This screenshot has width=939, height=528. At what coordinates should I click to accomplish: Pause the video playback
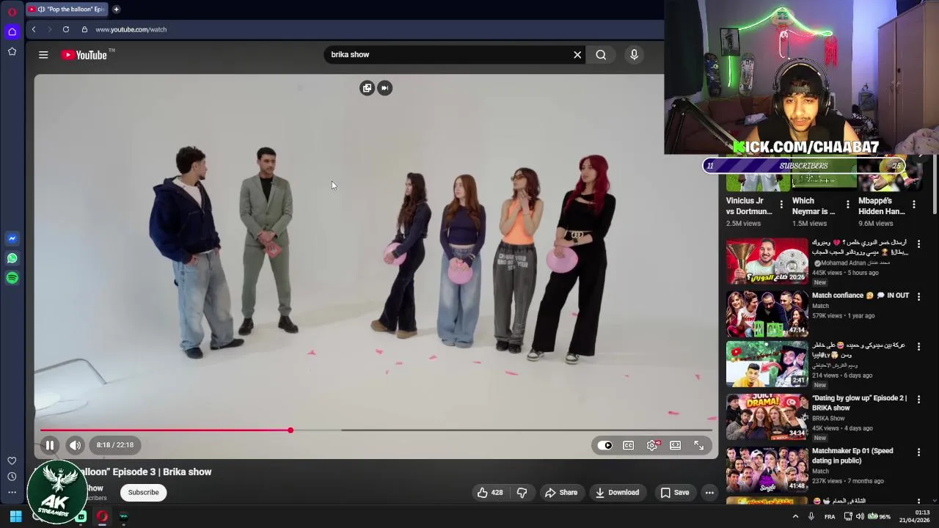pos(49,445)
